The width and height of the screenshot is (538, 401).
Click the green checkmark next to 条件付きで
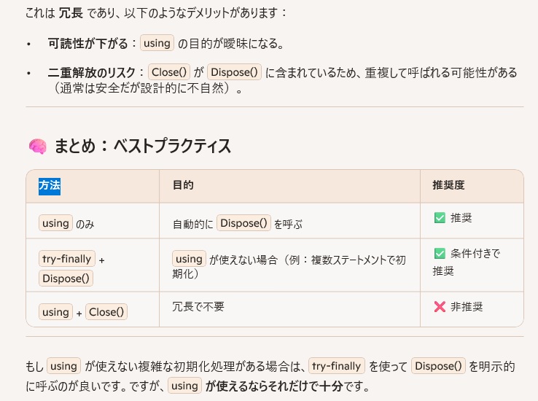click(x=440, y=254)
